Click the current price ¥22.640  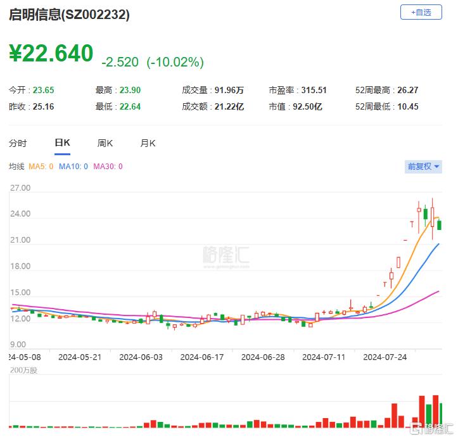tap(51, 53)
